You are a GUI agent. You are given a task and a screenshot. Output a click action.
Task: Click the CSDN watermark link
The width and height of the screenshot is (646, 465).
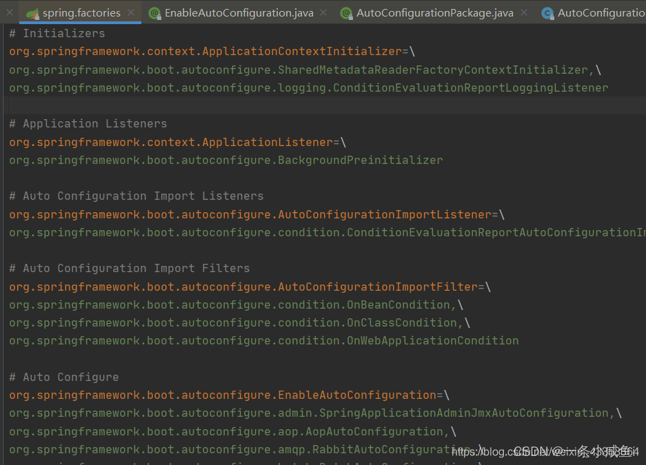pyautogui.click(x=546, y=452)
